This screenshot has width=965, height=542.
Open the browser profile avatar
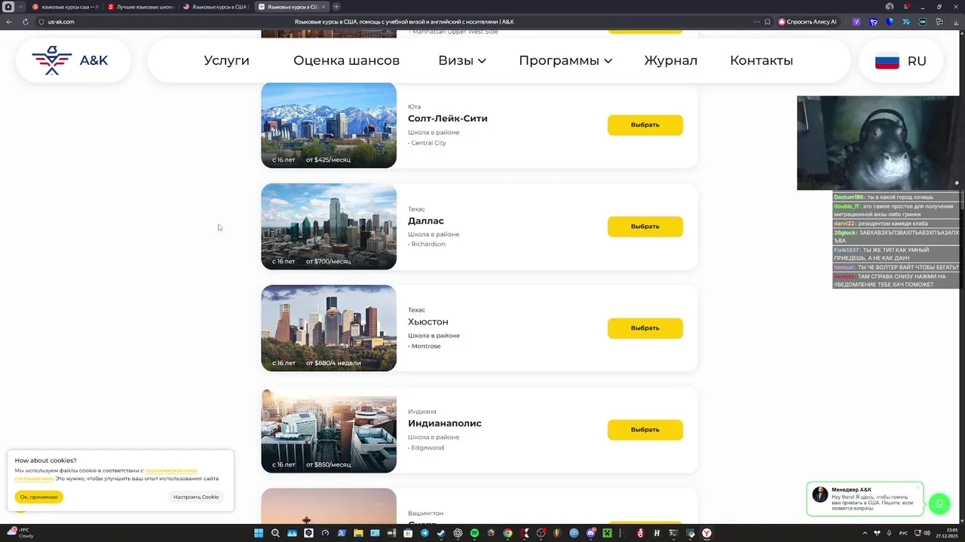[890, 7]
